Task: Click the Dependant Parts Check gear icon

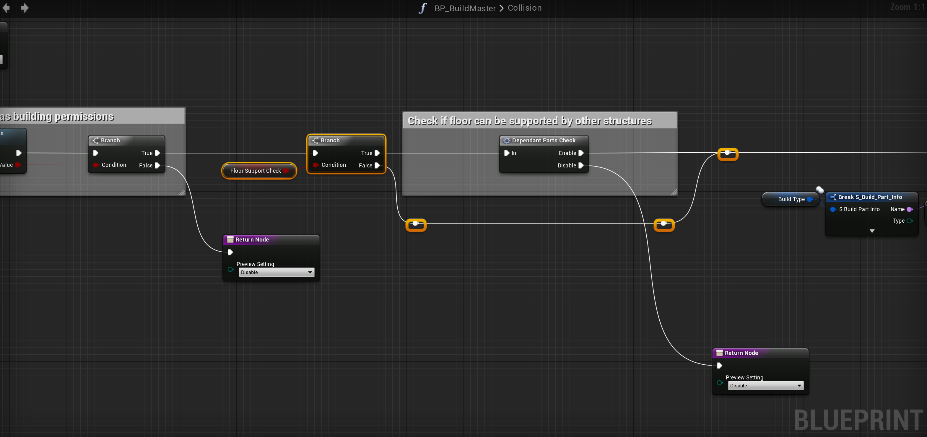Action: click(x=507, y=141)
